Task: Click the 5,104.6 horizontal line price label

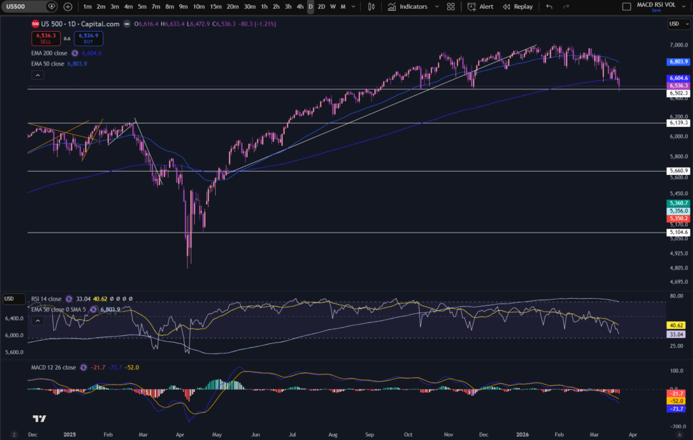Action: pyautogui.click(x=678, y=232)
